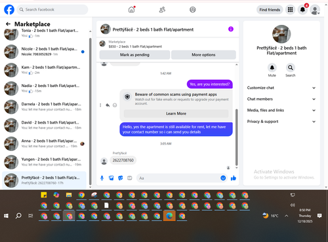Image resolution: width=328 pixels, height=242 pixels.
Task: Search in conversation using the magnifier icon
Action: tap(291, 67)
